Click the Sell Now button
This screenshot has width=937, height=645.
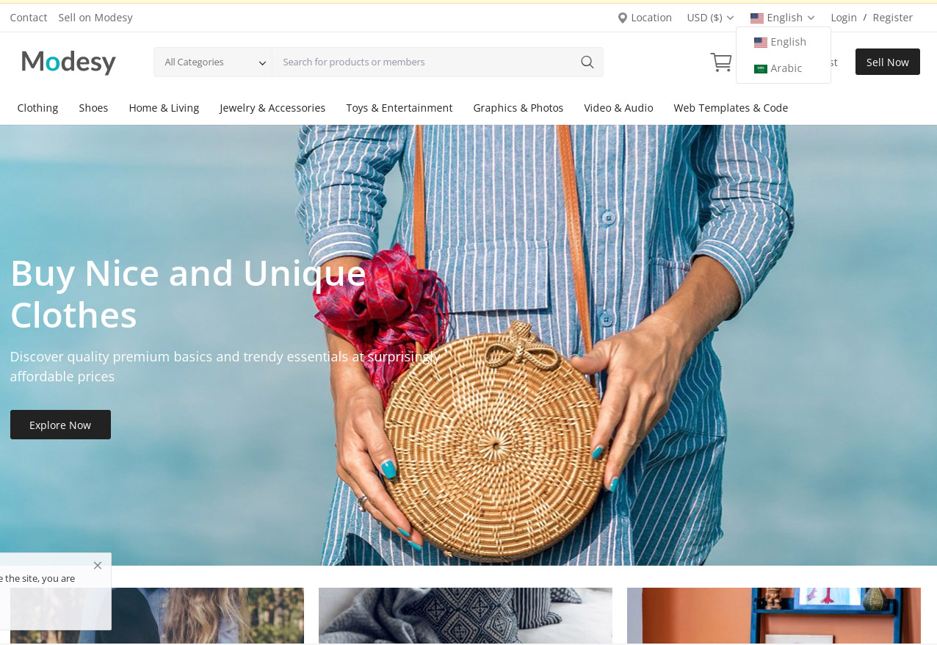888,62
